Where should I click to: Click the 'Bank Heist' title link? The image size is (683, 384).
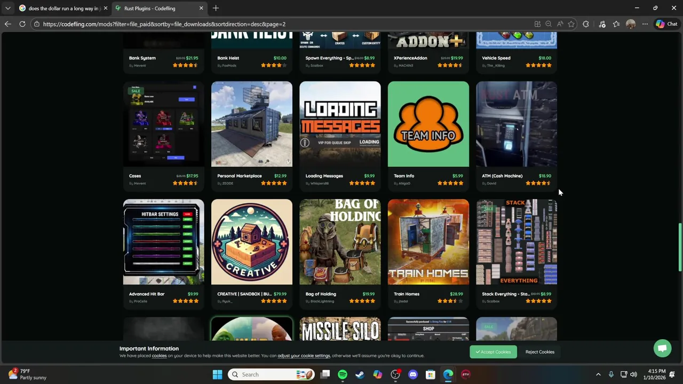coord(228,58)
